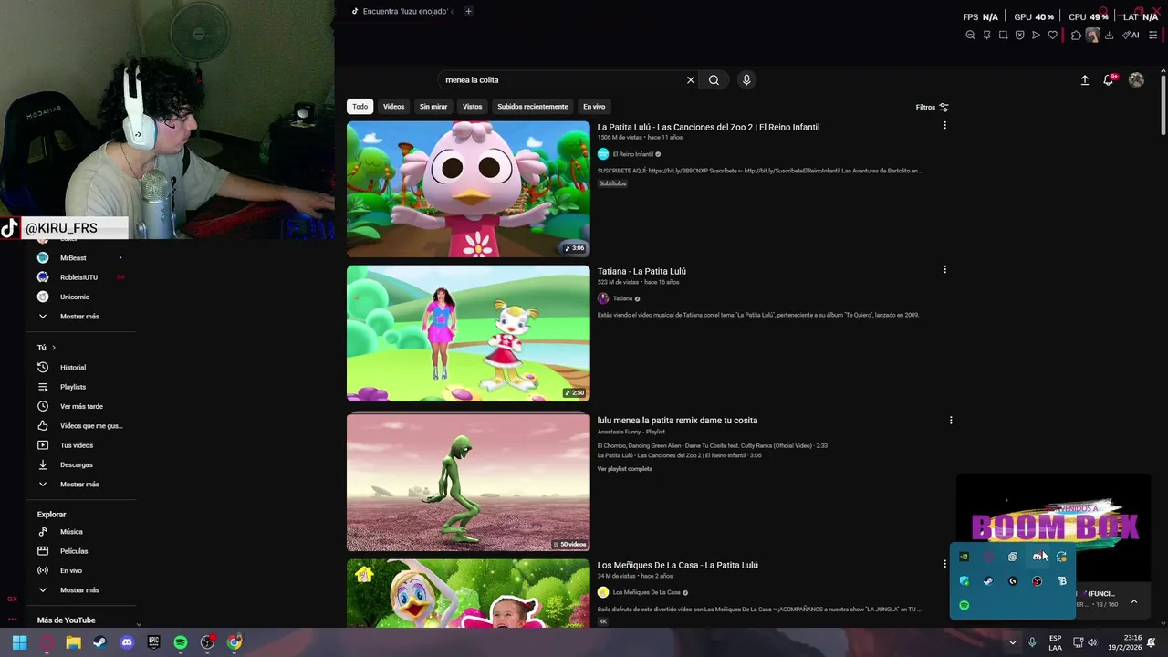
Task: Open 'Ver playlist completa' link
Action: coord(625,469)
